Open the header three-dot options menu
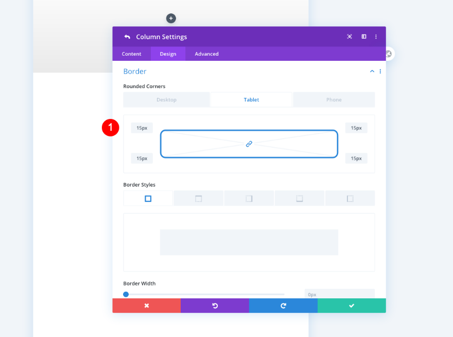The width and height of the screenshot is (453, 337). (x=376, y=37)
